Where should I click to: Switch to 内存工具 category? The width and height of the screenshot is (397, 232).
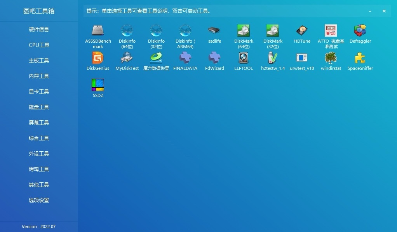[x=39, y=76]
